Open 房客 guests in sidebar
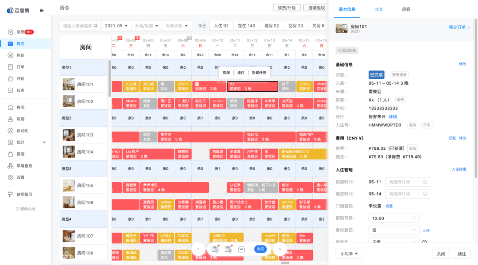The height and width of the screenshot is (265, 478). pos(20,119)
